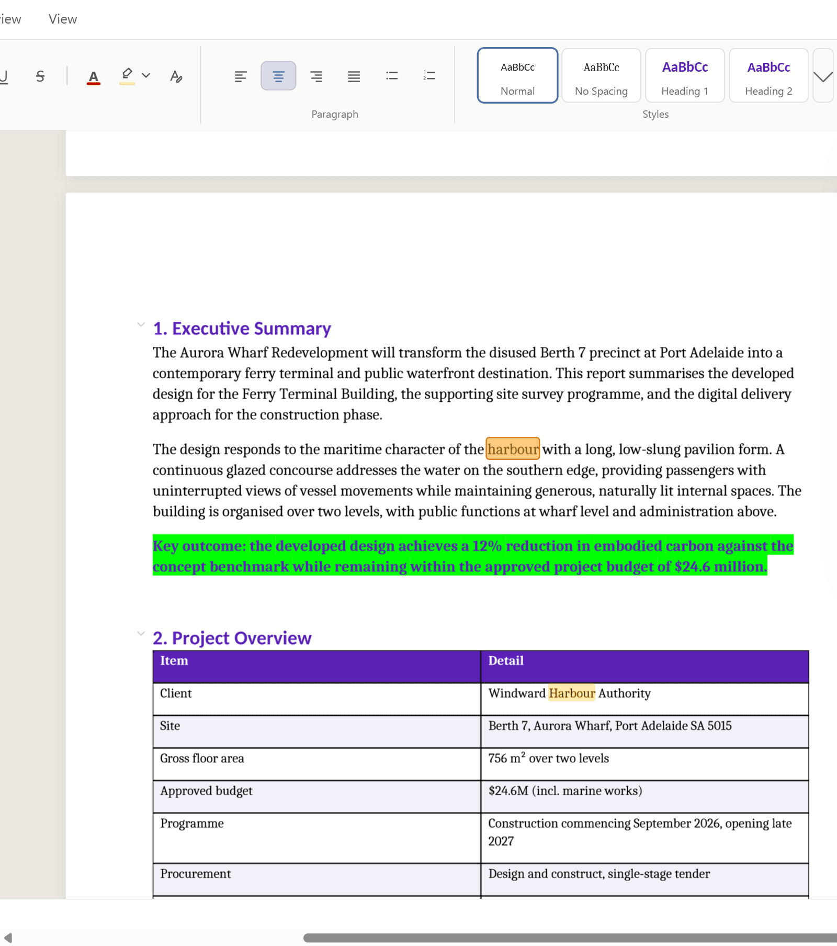The width and height of the screenshot is (837, 946).
Task: Click the Windward Harbour Authority cell
Action: coord(644,699)
